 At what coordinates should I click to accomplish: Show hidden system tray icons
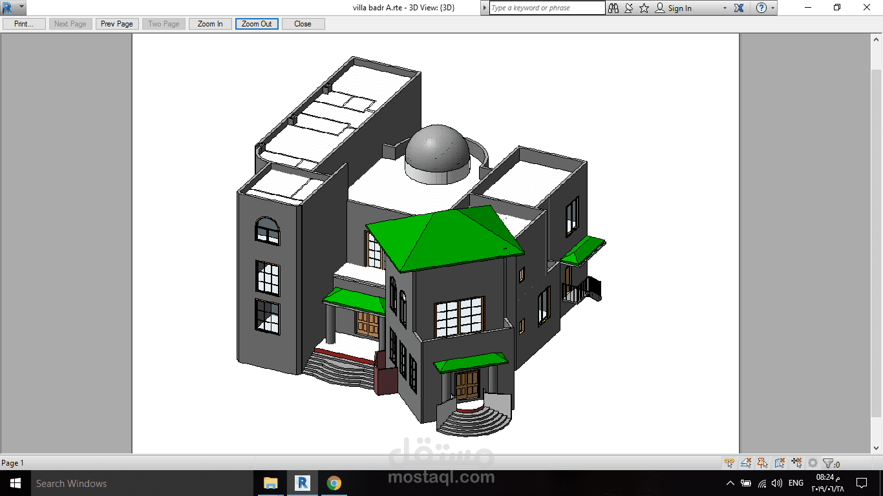[730, 483]
